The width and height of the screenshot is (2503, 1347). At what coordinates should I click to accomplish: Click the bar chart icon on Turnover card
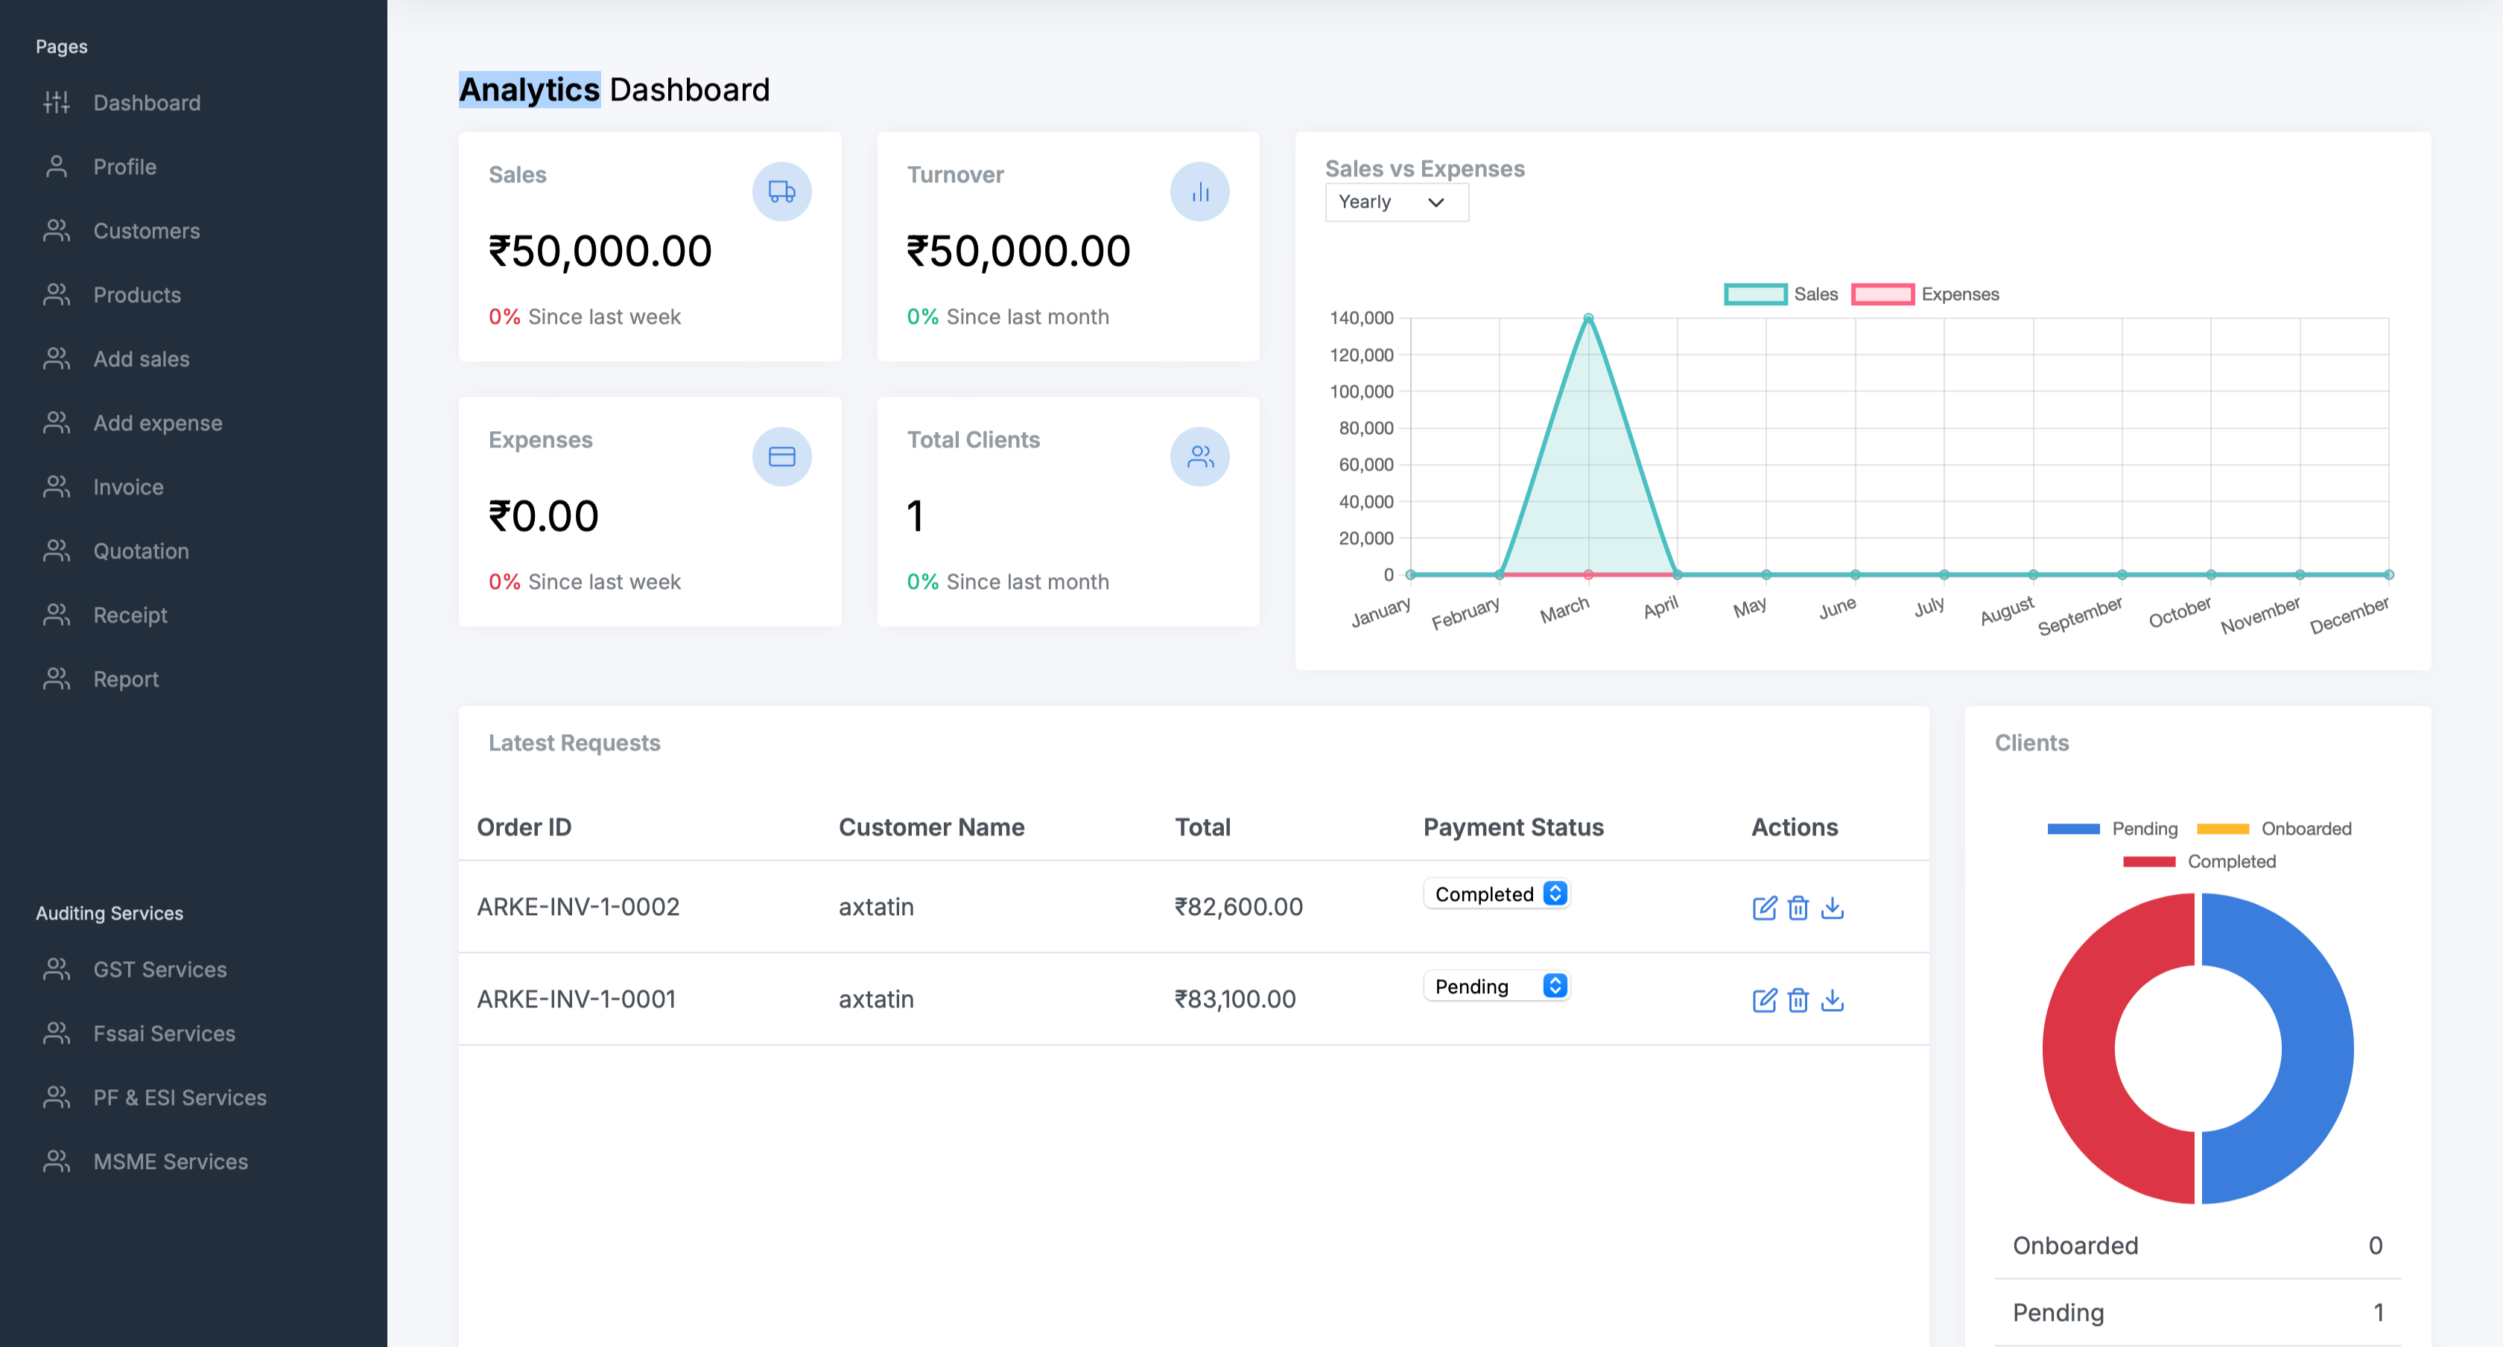1199,191
